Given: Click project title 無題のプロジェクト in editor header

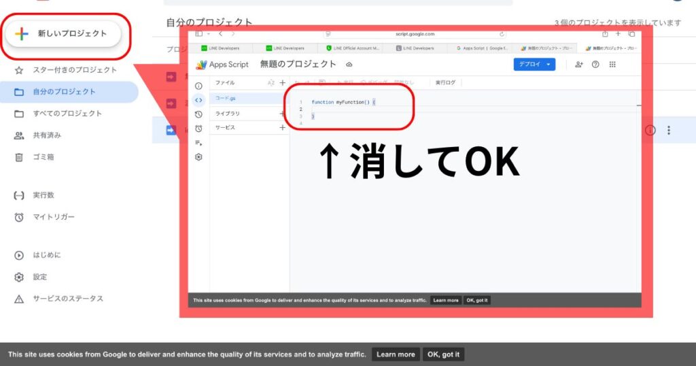Looking at the screenshot, I should tap(298, 65).
